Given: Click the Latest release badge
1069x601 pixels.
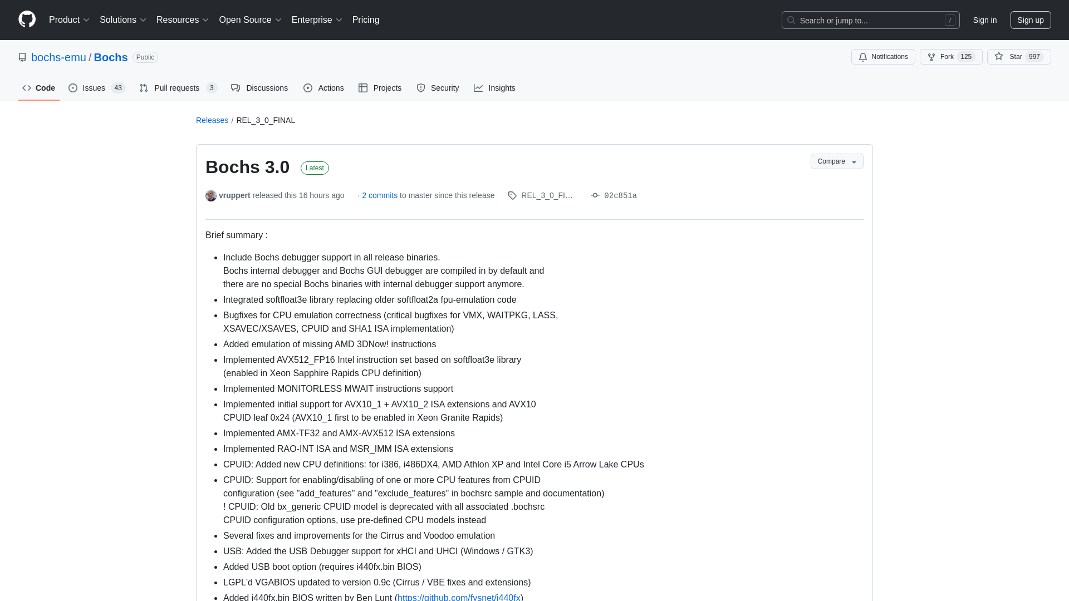Looking at the screenshot, I should coord(315,168).
